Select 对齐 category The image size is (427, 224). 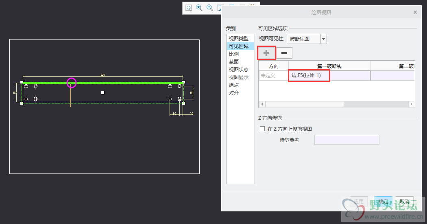240,93
